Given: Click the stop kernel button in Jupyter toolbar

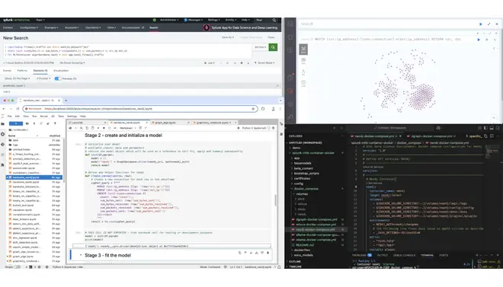Looking at the screenshot, I should tap(104, 128).
